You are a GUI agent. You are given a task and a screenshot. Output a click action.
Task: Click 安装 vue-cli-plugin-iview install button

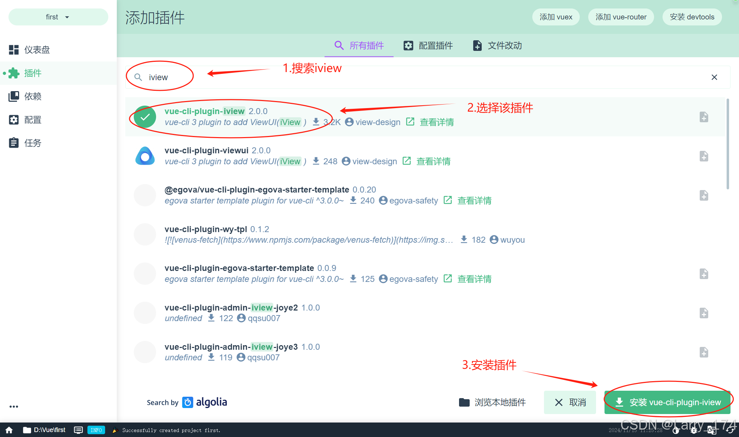[x=667, y=402]
